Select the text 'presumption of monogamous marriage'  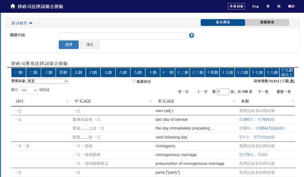tap(190, 163)
